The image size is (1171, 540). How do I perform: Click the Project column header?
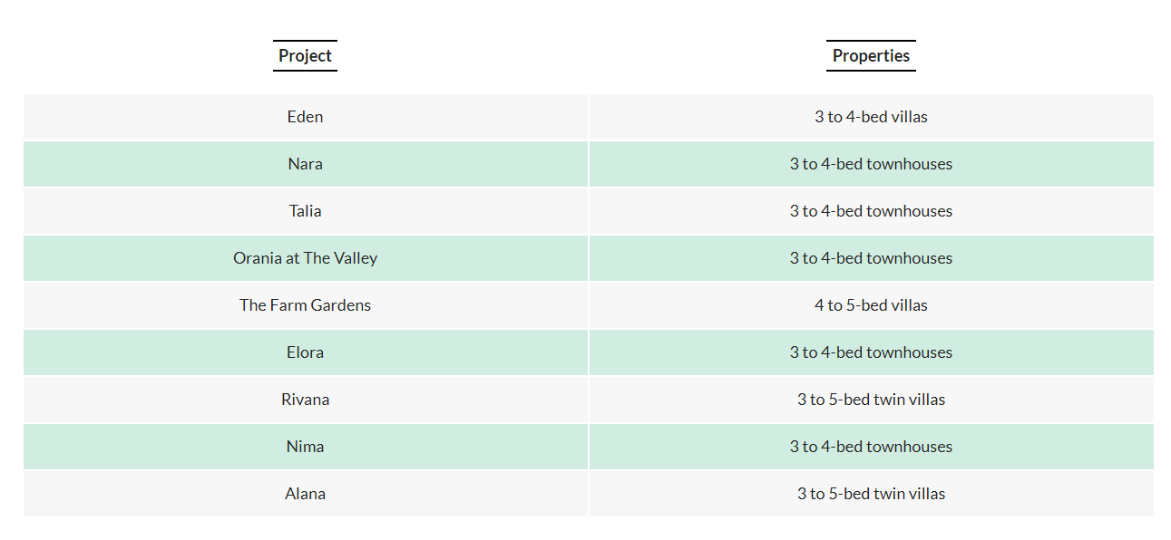tap(305, 56)
